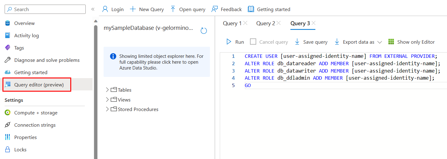This screenshot has height=159, width=447.
Task: Create a New Query
Action: click(147, 9)
